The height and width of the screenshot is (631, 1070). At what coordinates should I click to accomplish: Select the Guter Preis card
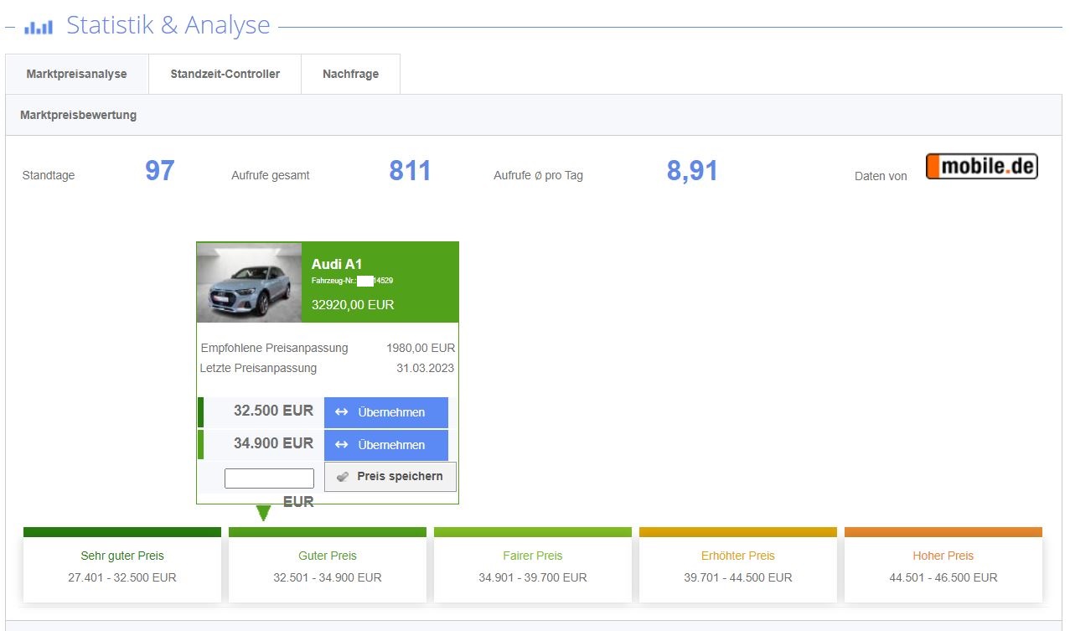[x=328, y=565]
